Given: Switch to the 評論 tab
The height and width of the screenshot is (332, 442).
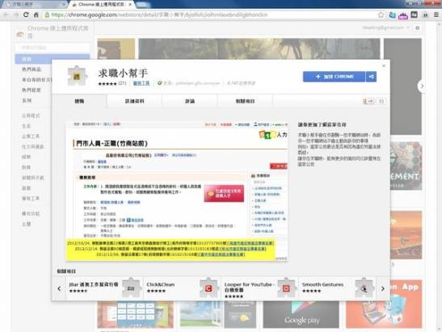Looking at the screenshot, I should [x=190, y=101].
